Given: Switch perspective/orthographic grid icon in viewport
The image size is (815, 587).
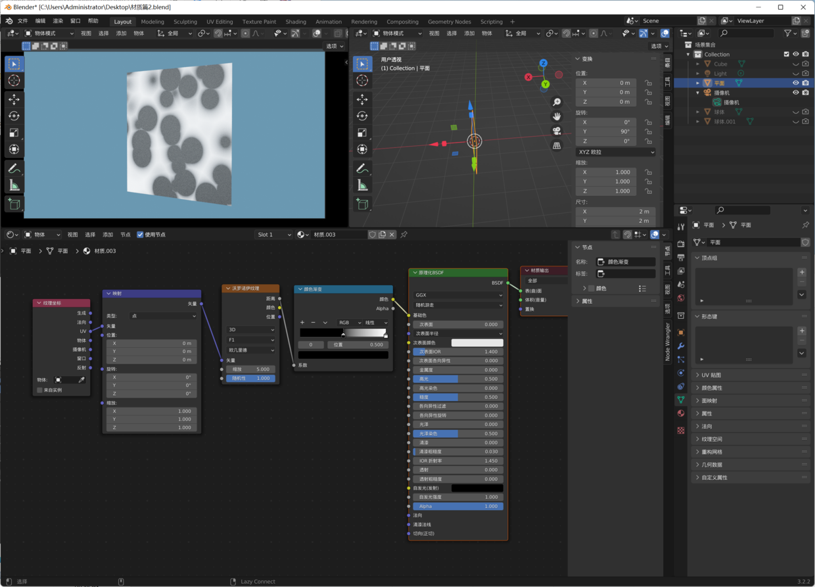Looking at the screenshot, I should (557, 146).
